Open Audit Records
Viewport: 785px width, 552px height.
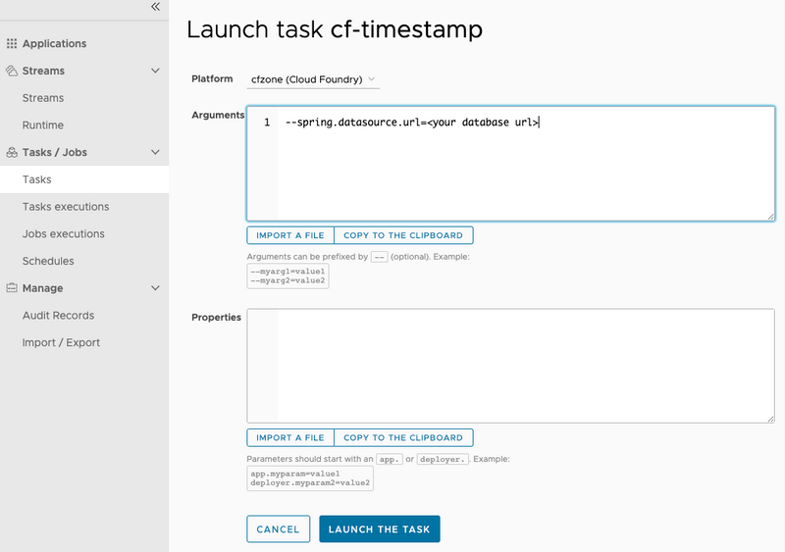coord(58,316)
